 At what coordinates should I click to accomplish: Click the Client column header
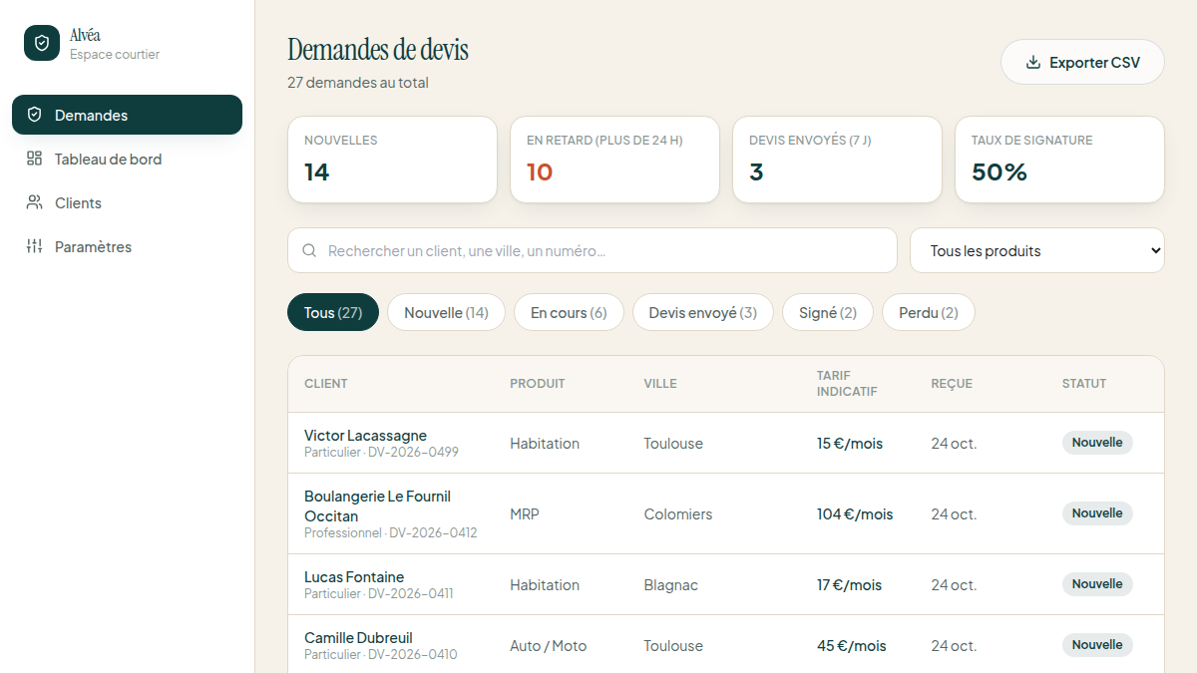tap(326, 384)
